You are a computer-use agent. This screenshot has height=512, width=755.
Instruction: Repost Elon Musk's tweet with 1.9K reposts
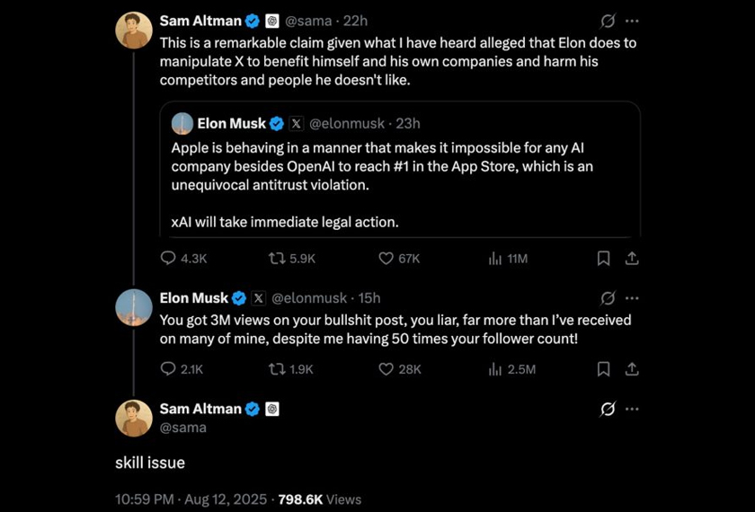(278, 368)
